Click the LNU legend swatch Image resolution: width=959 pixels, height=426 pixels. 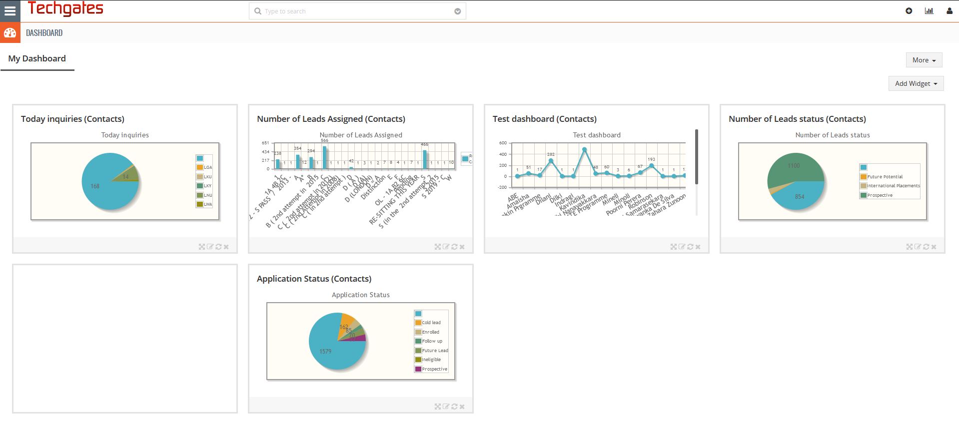pos(200,195)
